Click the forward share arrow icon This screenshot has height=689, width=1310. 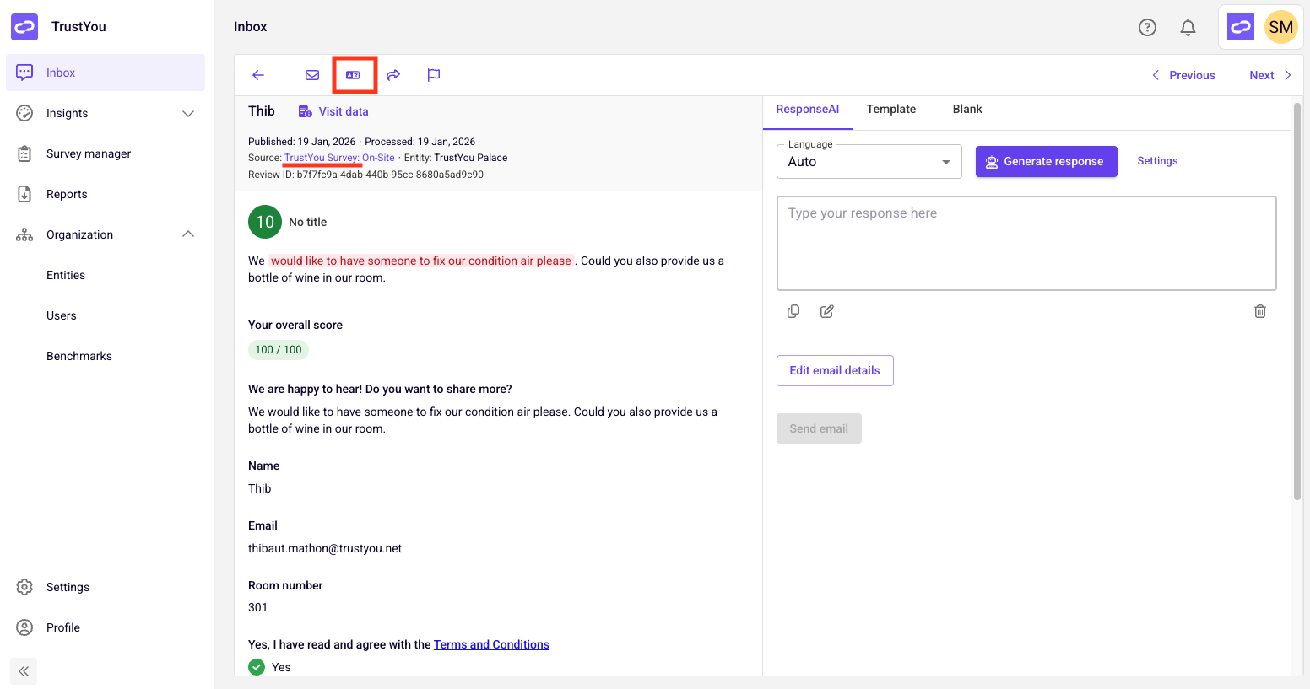[x=393, y=75]
